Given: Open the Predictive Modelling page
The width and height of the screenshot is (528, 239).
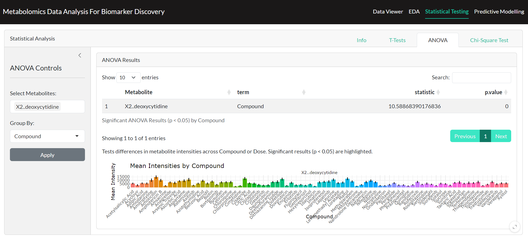Looking at the screenshot, I should click(x=499, y=12).
